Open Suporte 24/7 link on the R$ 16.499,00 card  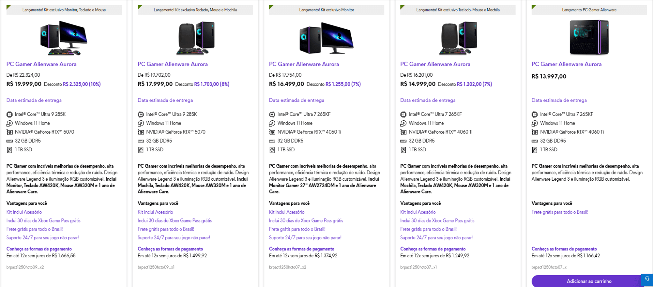coord(305,238)
